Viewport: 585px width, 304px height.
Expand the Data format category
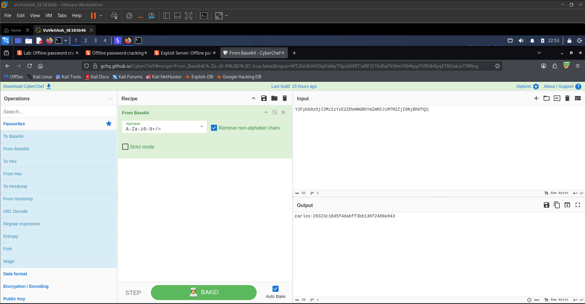pos(59,274)
